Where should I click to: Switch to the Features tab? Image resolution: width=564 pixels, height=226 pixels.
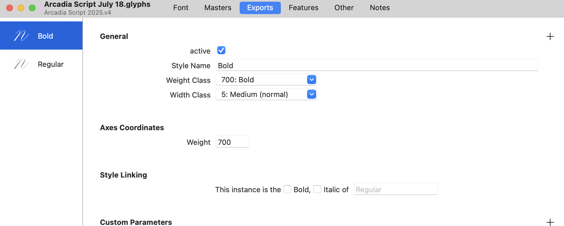pyautogui.click(x=303, y=8)
